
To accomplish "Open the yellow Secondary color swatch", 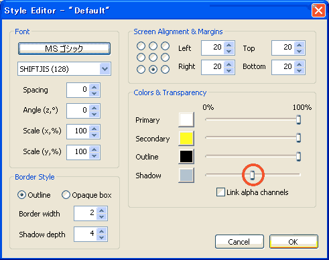I will pyautogui.click(x=186, y=138).
